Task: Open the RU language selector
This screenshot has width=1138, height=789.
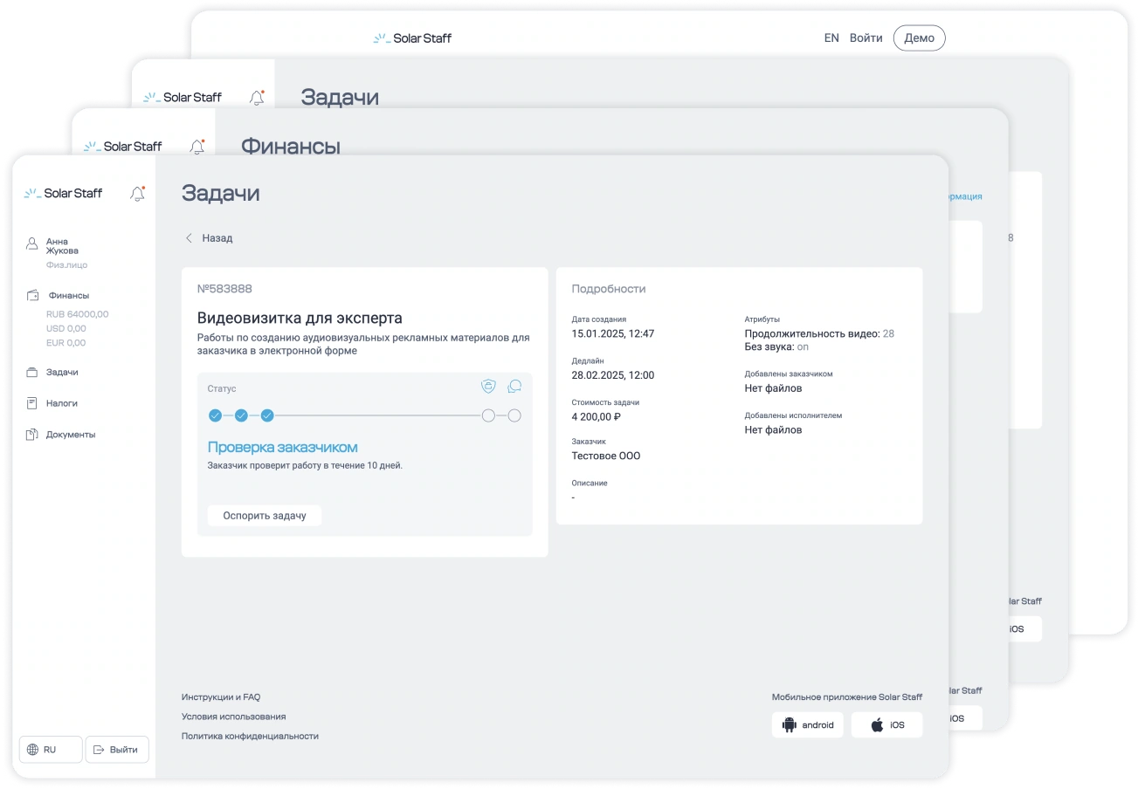Action: 51,750
